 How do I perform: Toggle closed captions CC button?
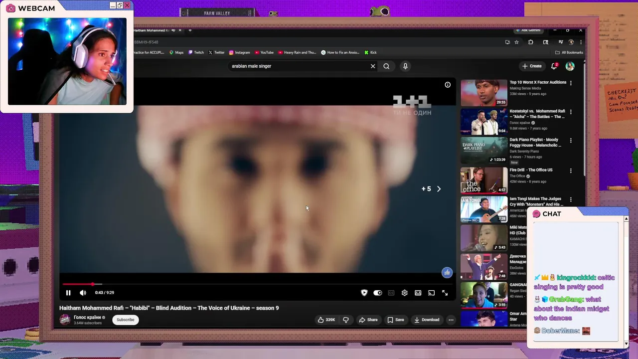pos(391,293)
